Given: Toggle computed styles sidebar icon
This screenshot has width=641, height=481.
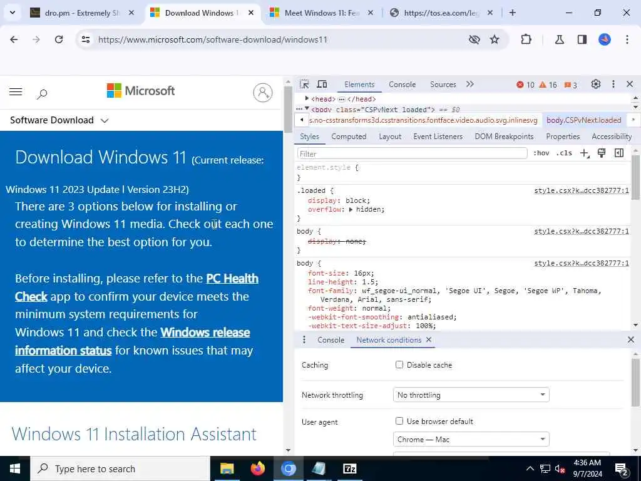Looking at the screenshot, I should pyautogui.click(x=619, y=153).
